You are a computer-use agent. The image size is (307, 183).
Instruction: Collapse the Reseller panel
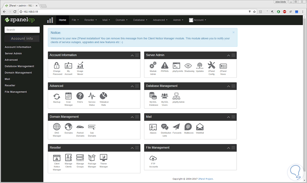[132, 148]
